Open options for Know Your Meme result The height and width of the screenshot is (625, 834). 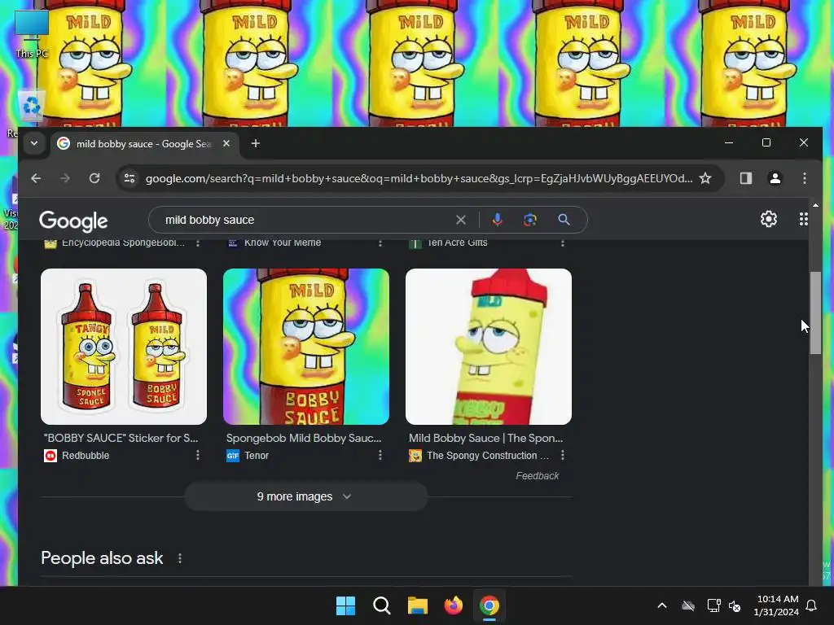380,243
